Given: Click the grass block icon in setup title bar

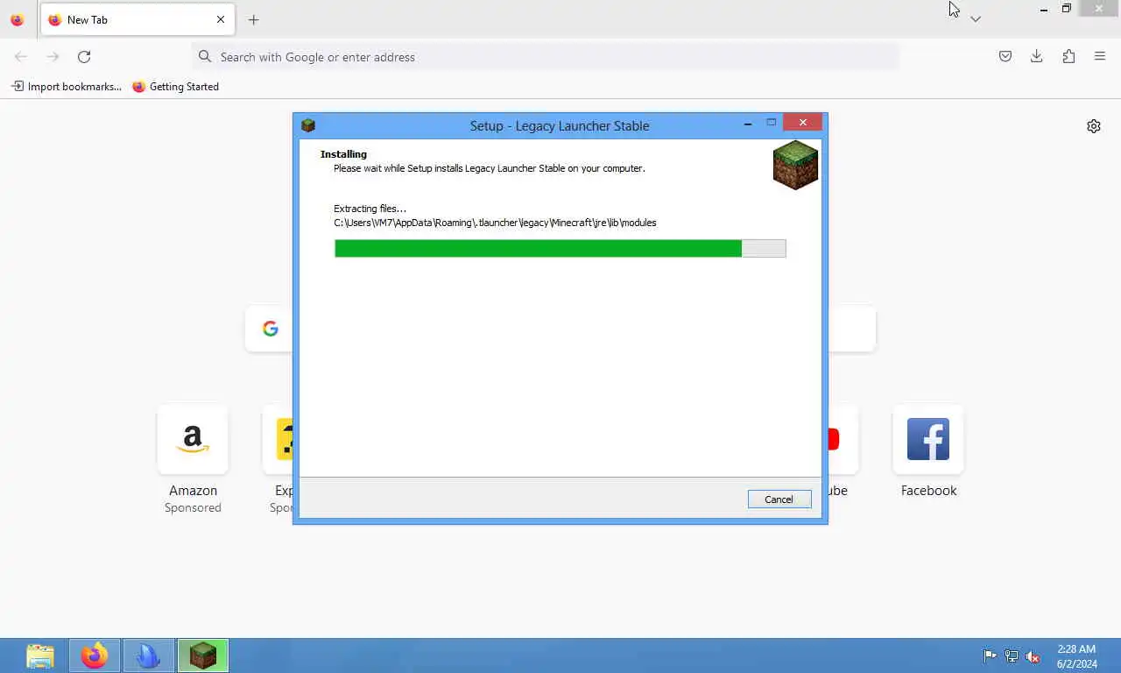Looking at the screenshot, I should pos(308,125).
